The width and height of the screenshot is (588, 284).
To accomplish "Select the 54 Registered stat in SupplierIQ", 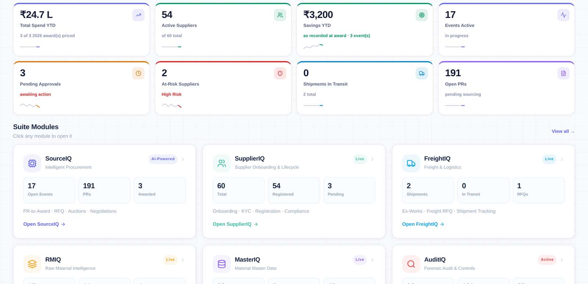I will 294,190.
